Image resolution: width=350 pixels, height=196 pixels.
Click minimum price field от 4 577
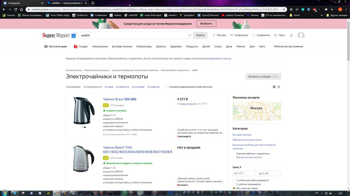tap(244, 173)
